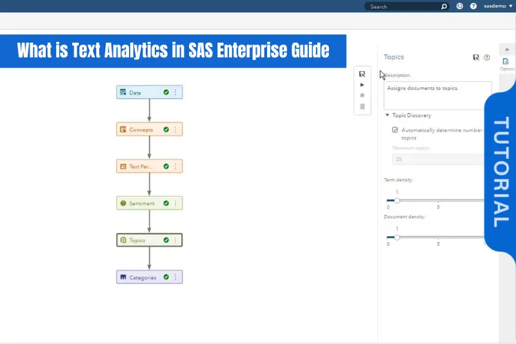Adjust the Document density slider handle
The image size is (516, 344).
point(397,238)
